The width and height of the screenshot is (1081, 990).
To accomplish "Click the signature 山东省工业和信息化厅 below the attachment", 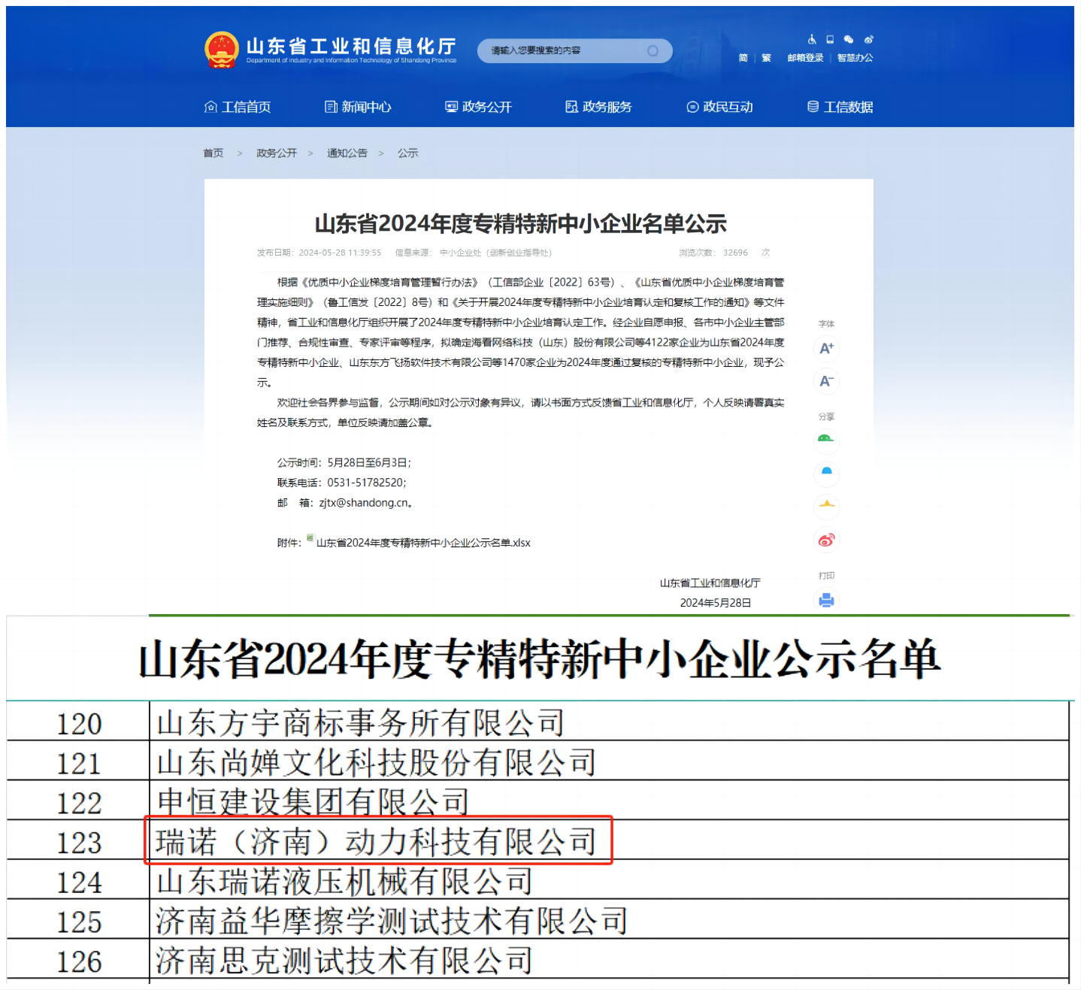I will pos(710,583).
